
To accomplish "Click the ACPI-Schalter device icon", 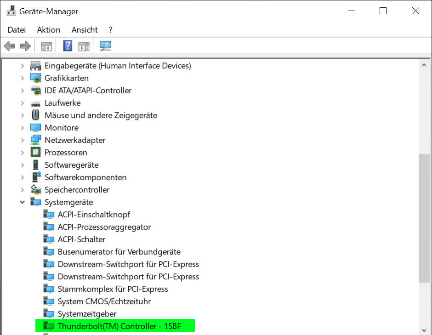I will (49, 239).
